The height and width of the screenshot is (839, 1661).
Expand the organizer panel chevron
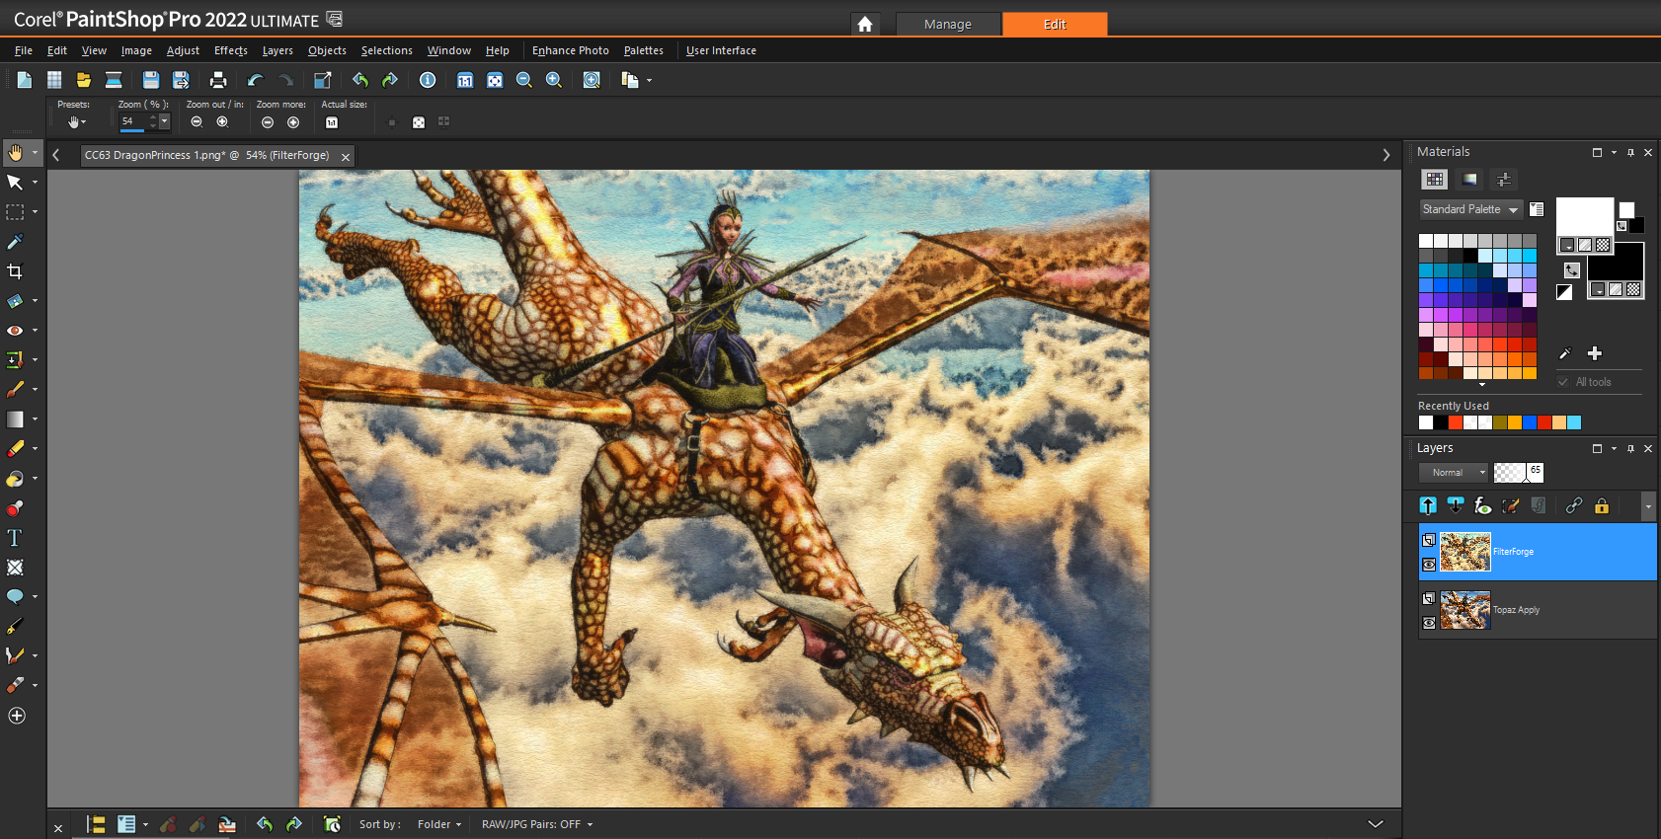(1376, 824)
